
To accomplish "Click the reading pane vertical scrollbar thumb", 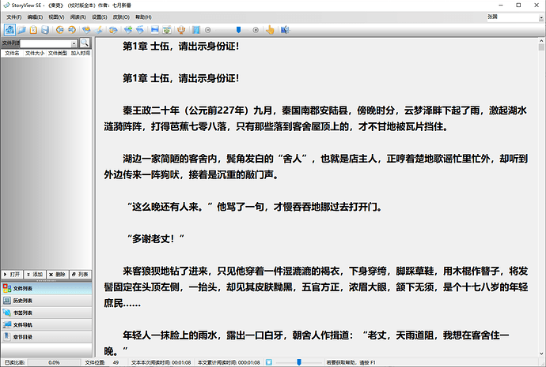I will (540, 47).
